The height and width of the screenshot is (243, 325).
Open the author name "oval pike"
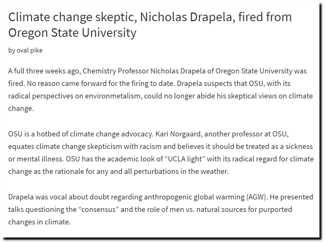30,50
